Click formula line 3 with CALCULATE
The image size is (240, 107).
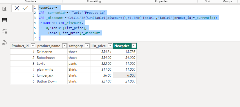(x=128, y=18)
